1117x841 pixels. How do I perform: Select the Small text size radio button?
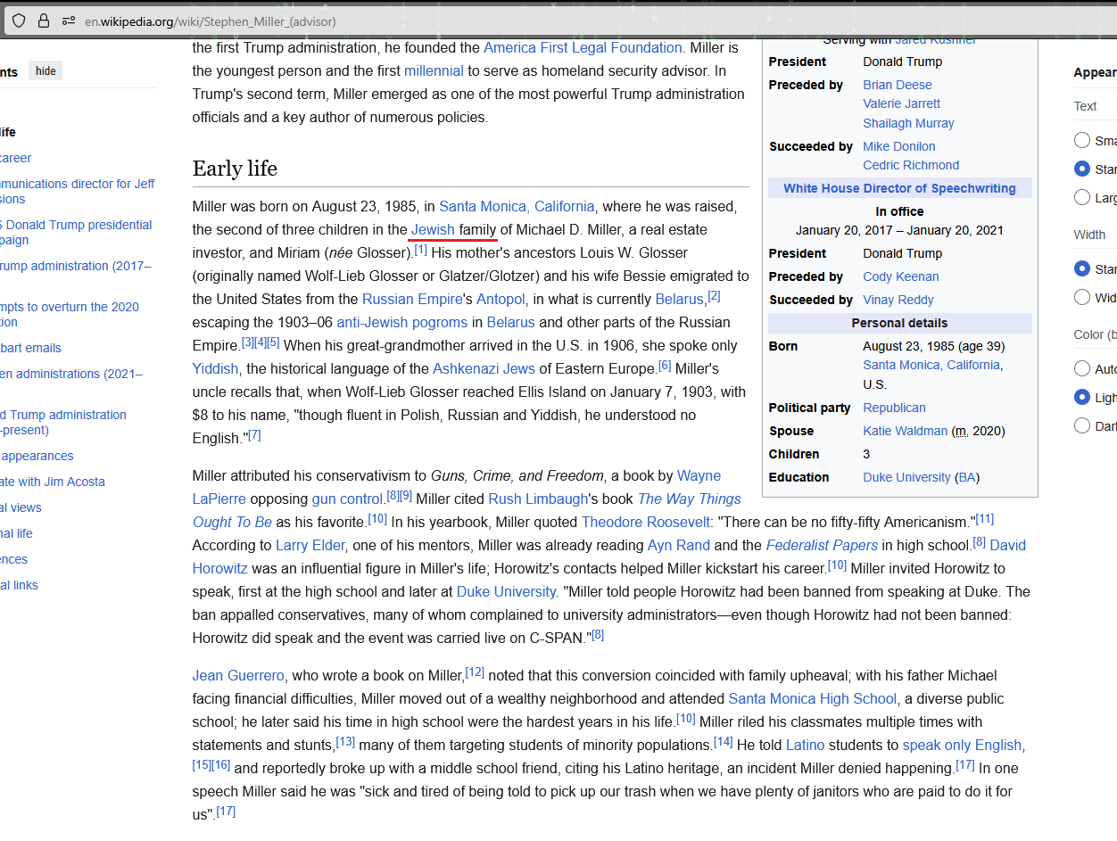(1082, 140)
